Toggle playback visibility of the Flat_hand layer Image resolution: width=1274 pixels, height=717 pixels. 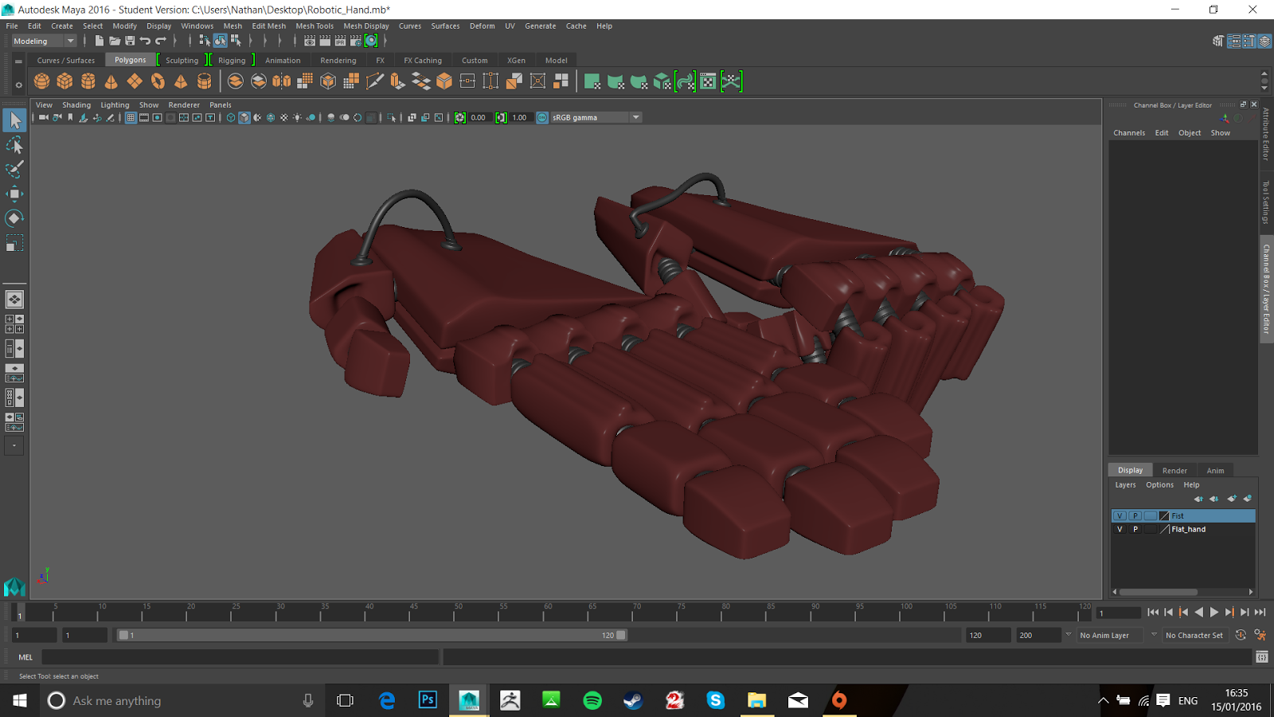point(1135,529)
